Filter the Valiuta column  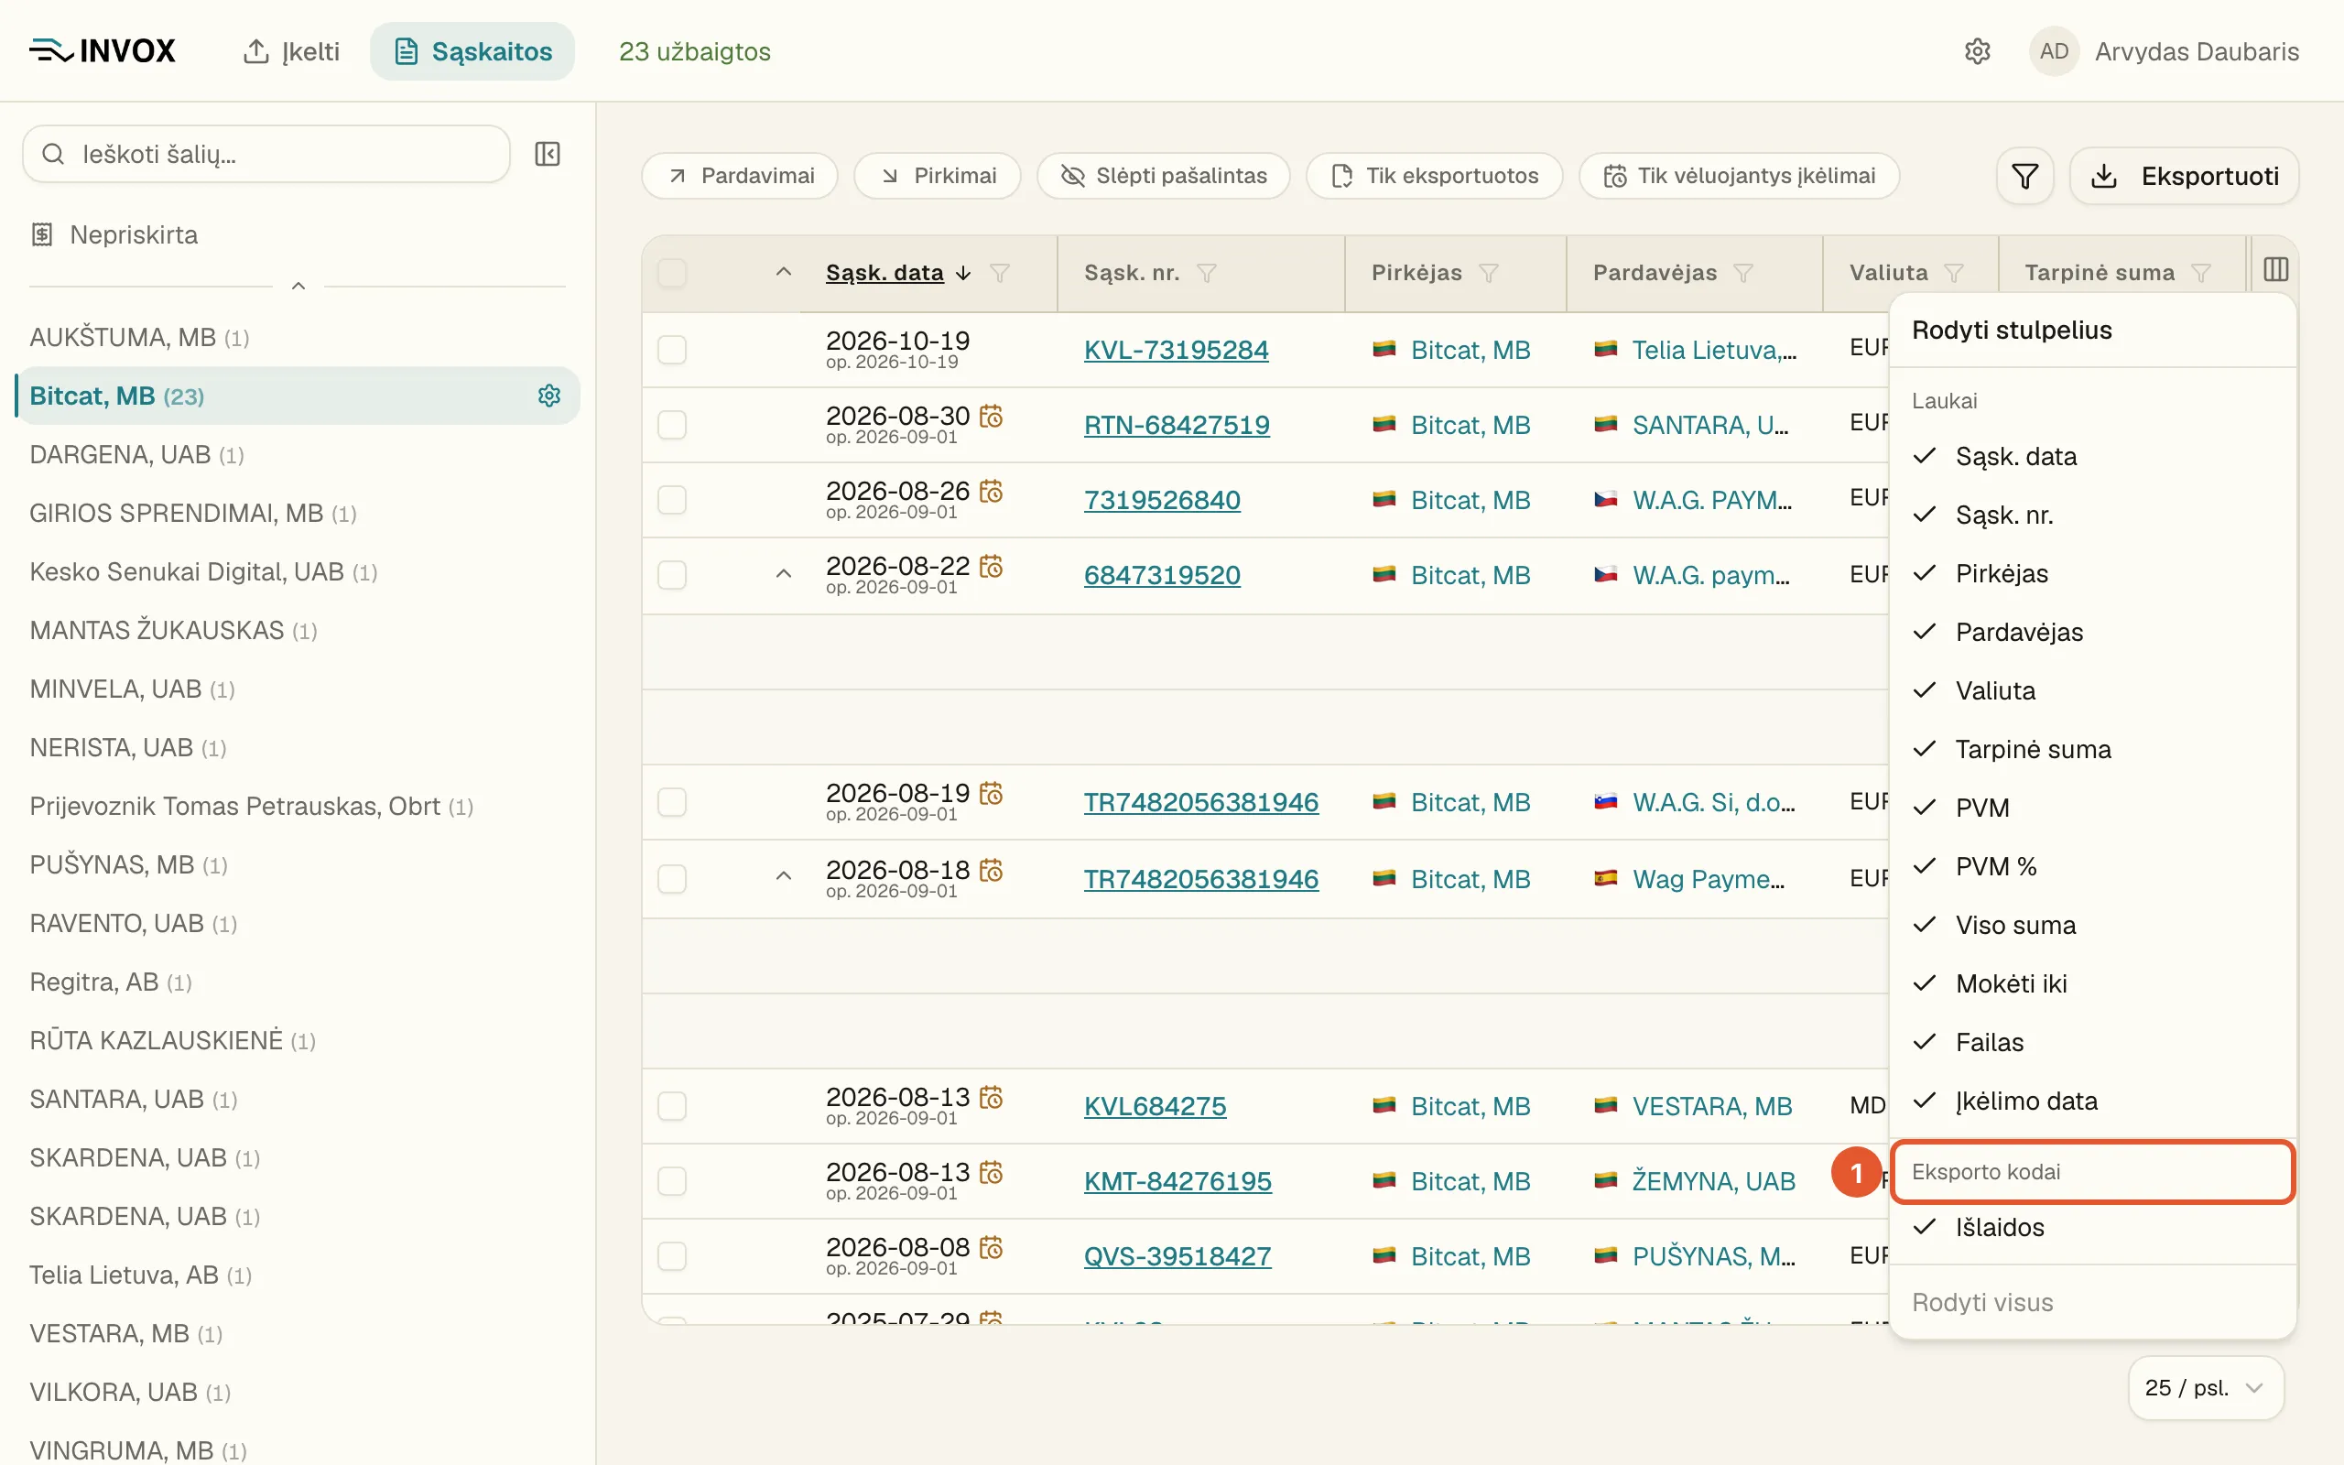(1954, 273)
